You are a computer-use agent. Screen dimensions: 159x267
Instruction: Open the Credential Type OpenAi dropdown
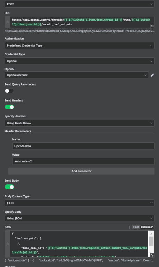pyautogui.click(x=79, y=61)
